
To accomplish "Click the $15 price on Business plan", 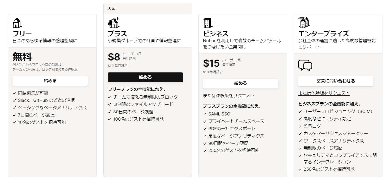I will tap(211, 63).
